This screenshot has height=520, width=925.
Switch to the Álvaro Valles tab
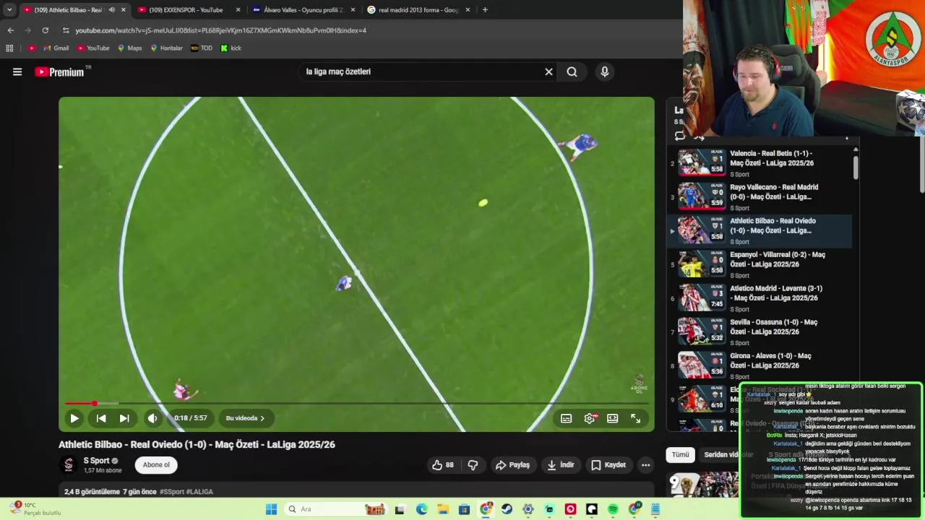[304, 10]
